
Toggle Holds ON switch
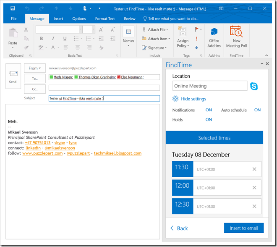[x=209, y=120]
